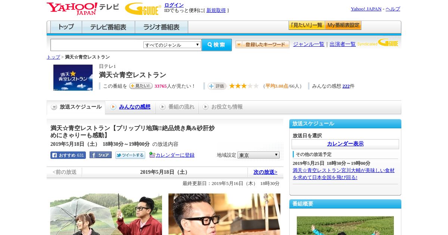
Task: Click the close-up photo of man with glasses
Action: [224, 214]
